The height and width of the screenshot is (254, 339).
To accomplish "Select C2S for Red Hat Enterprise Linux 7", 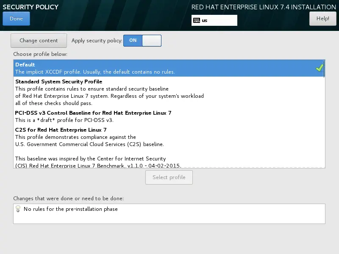I will (x=168, y=147).
